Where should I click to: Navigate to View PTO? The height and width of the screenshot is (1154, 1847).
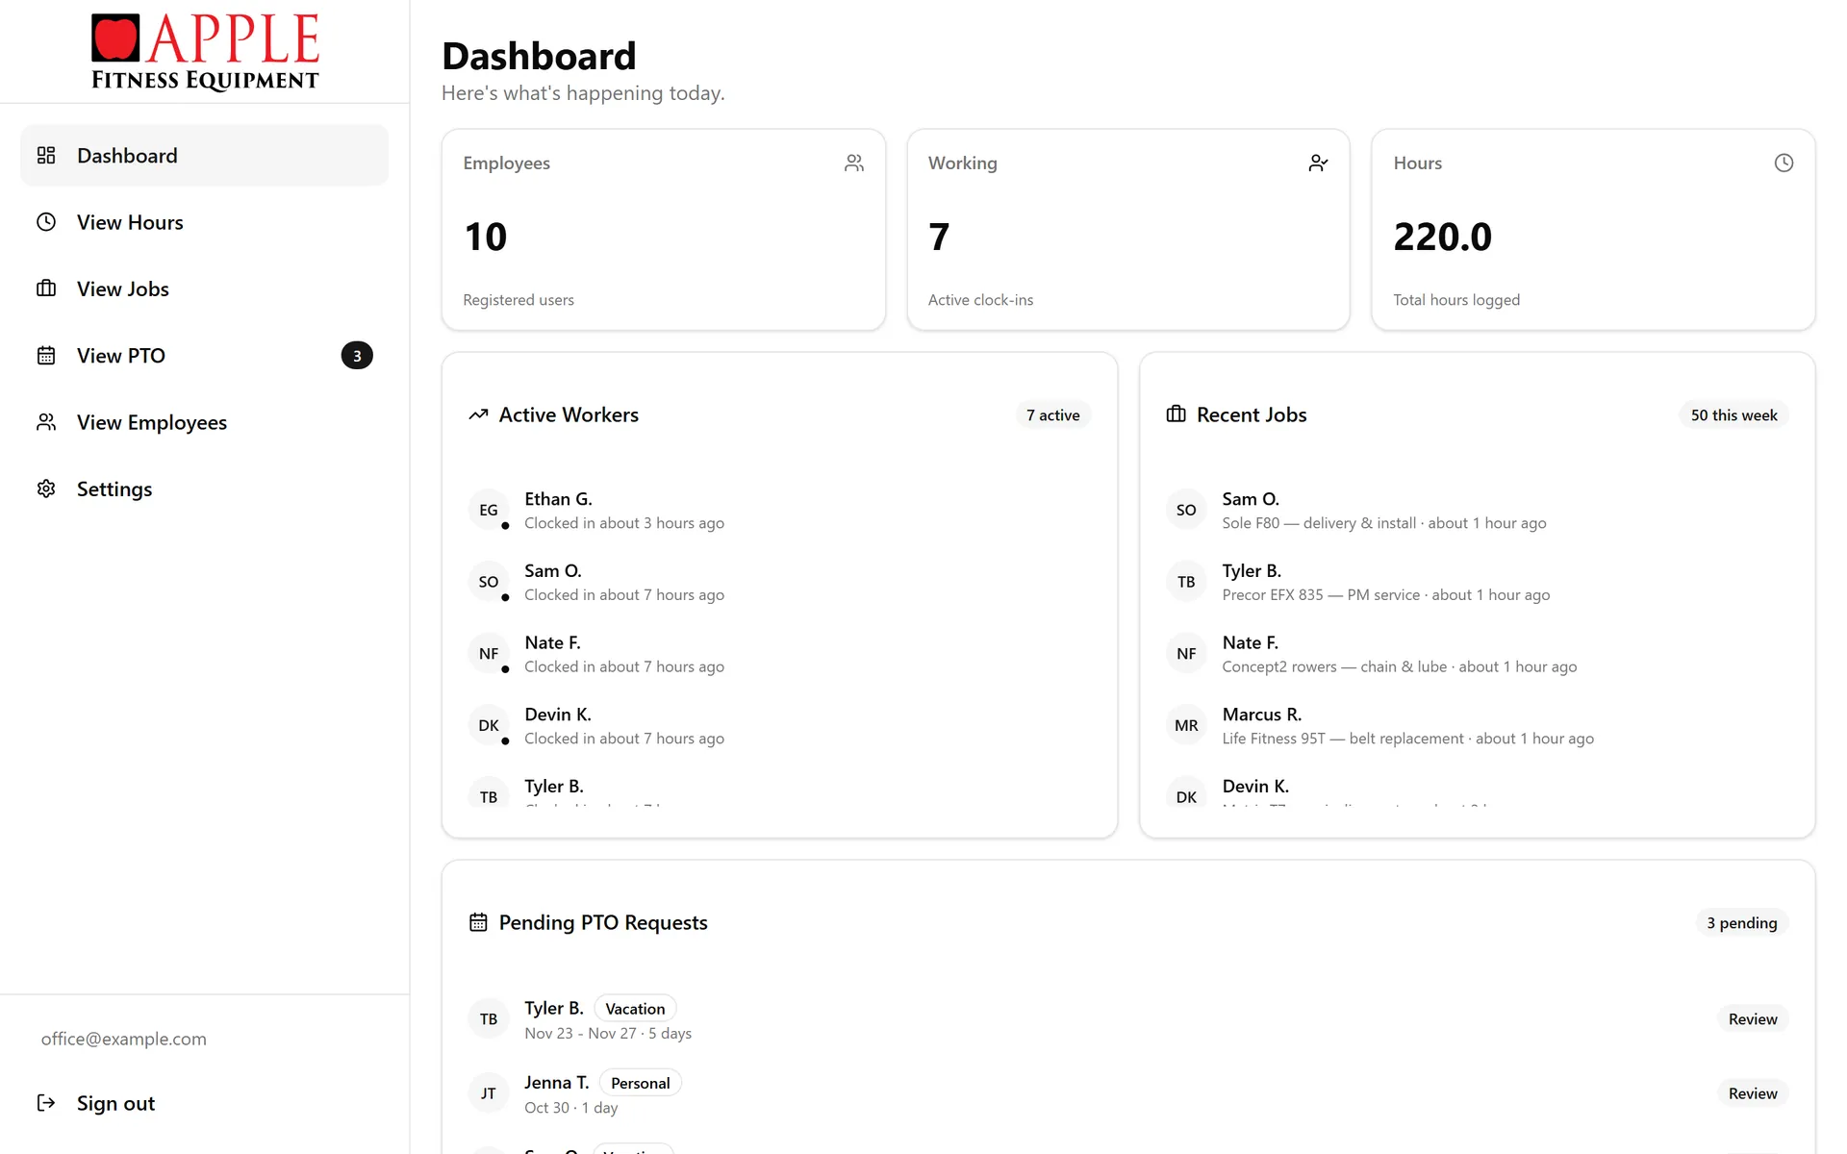coord(205,356)
